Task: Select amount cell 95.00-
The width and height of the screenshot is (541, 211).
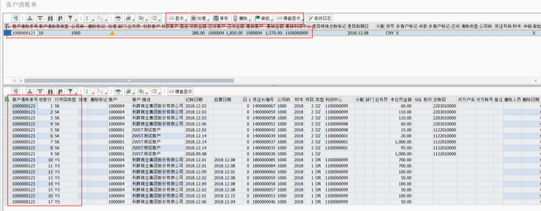Action: pyautogui.click(x=401, y=148)
